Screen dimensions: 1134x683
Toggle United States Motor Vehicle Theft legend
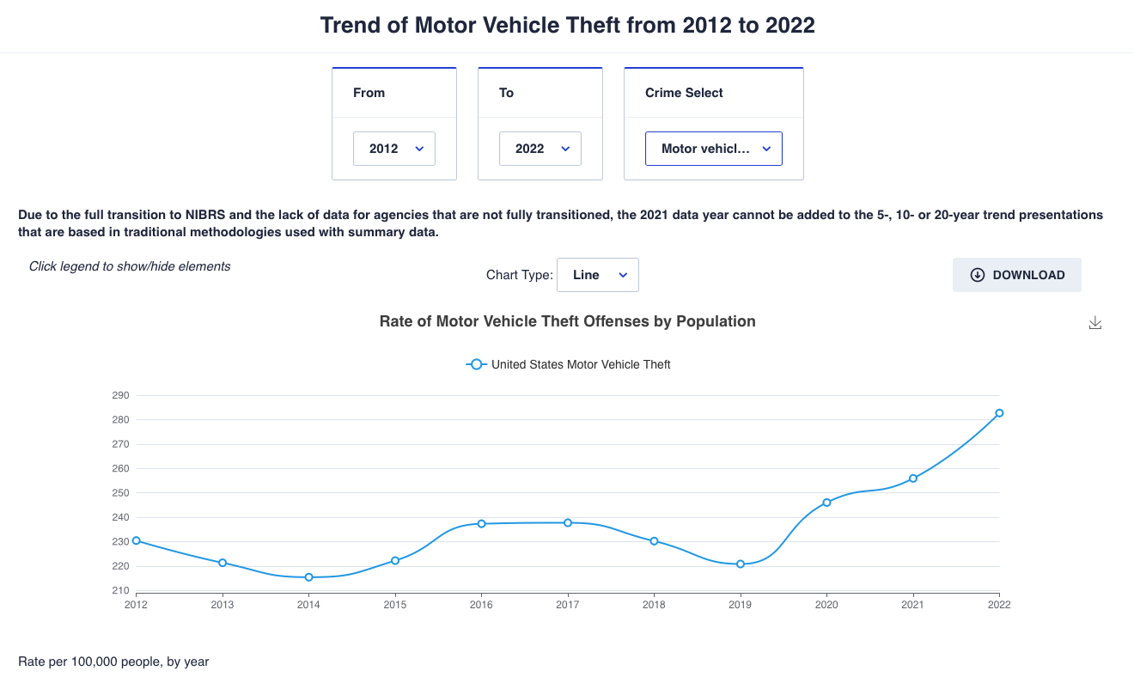click(580, 364)
